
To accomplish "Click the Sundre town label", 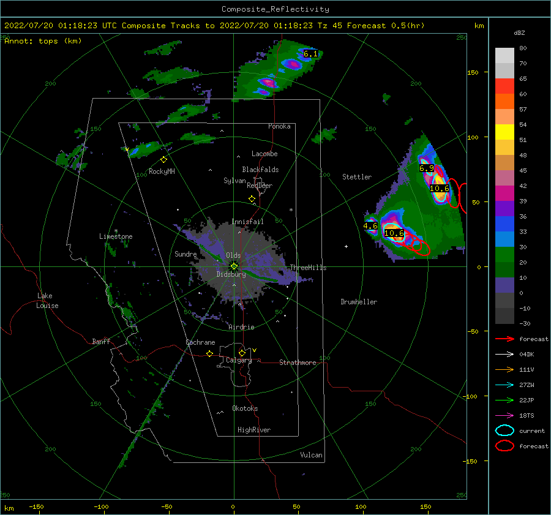I will click(x=186, y=254).
